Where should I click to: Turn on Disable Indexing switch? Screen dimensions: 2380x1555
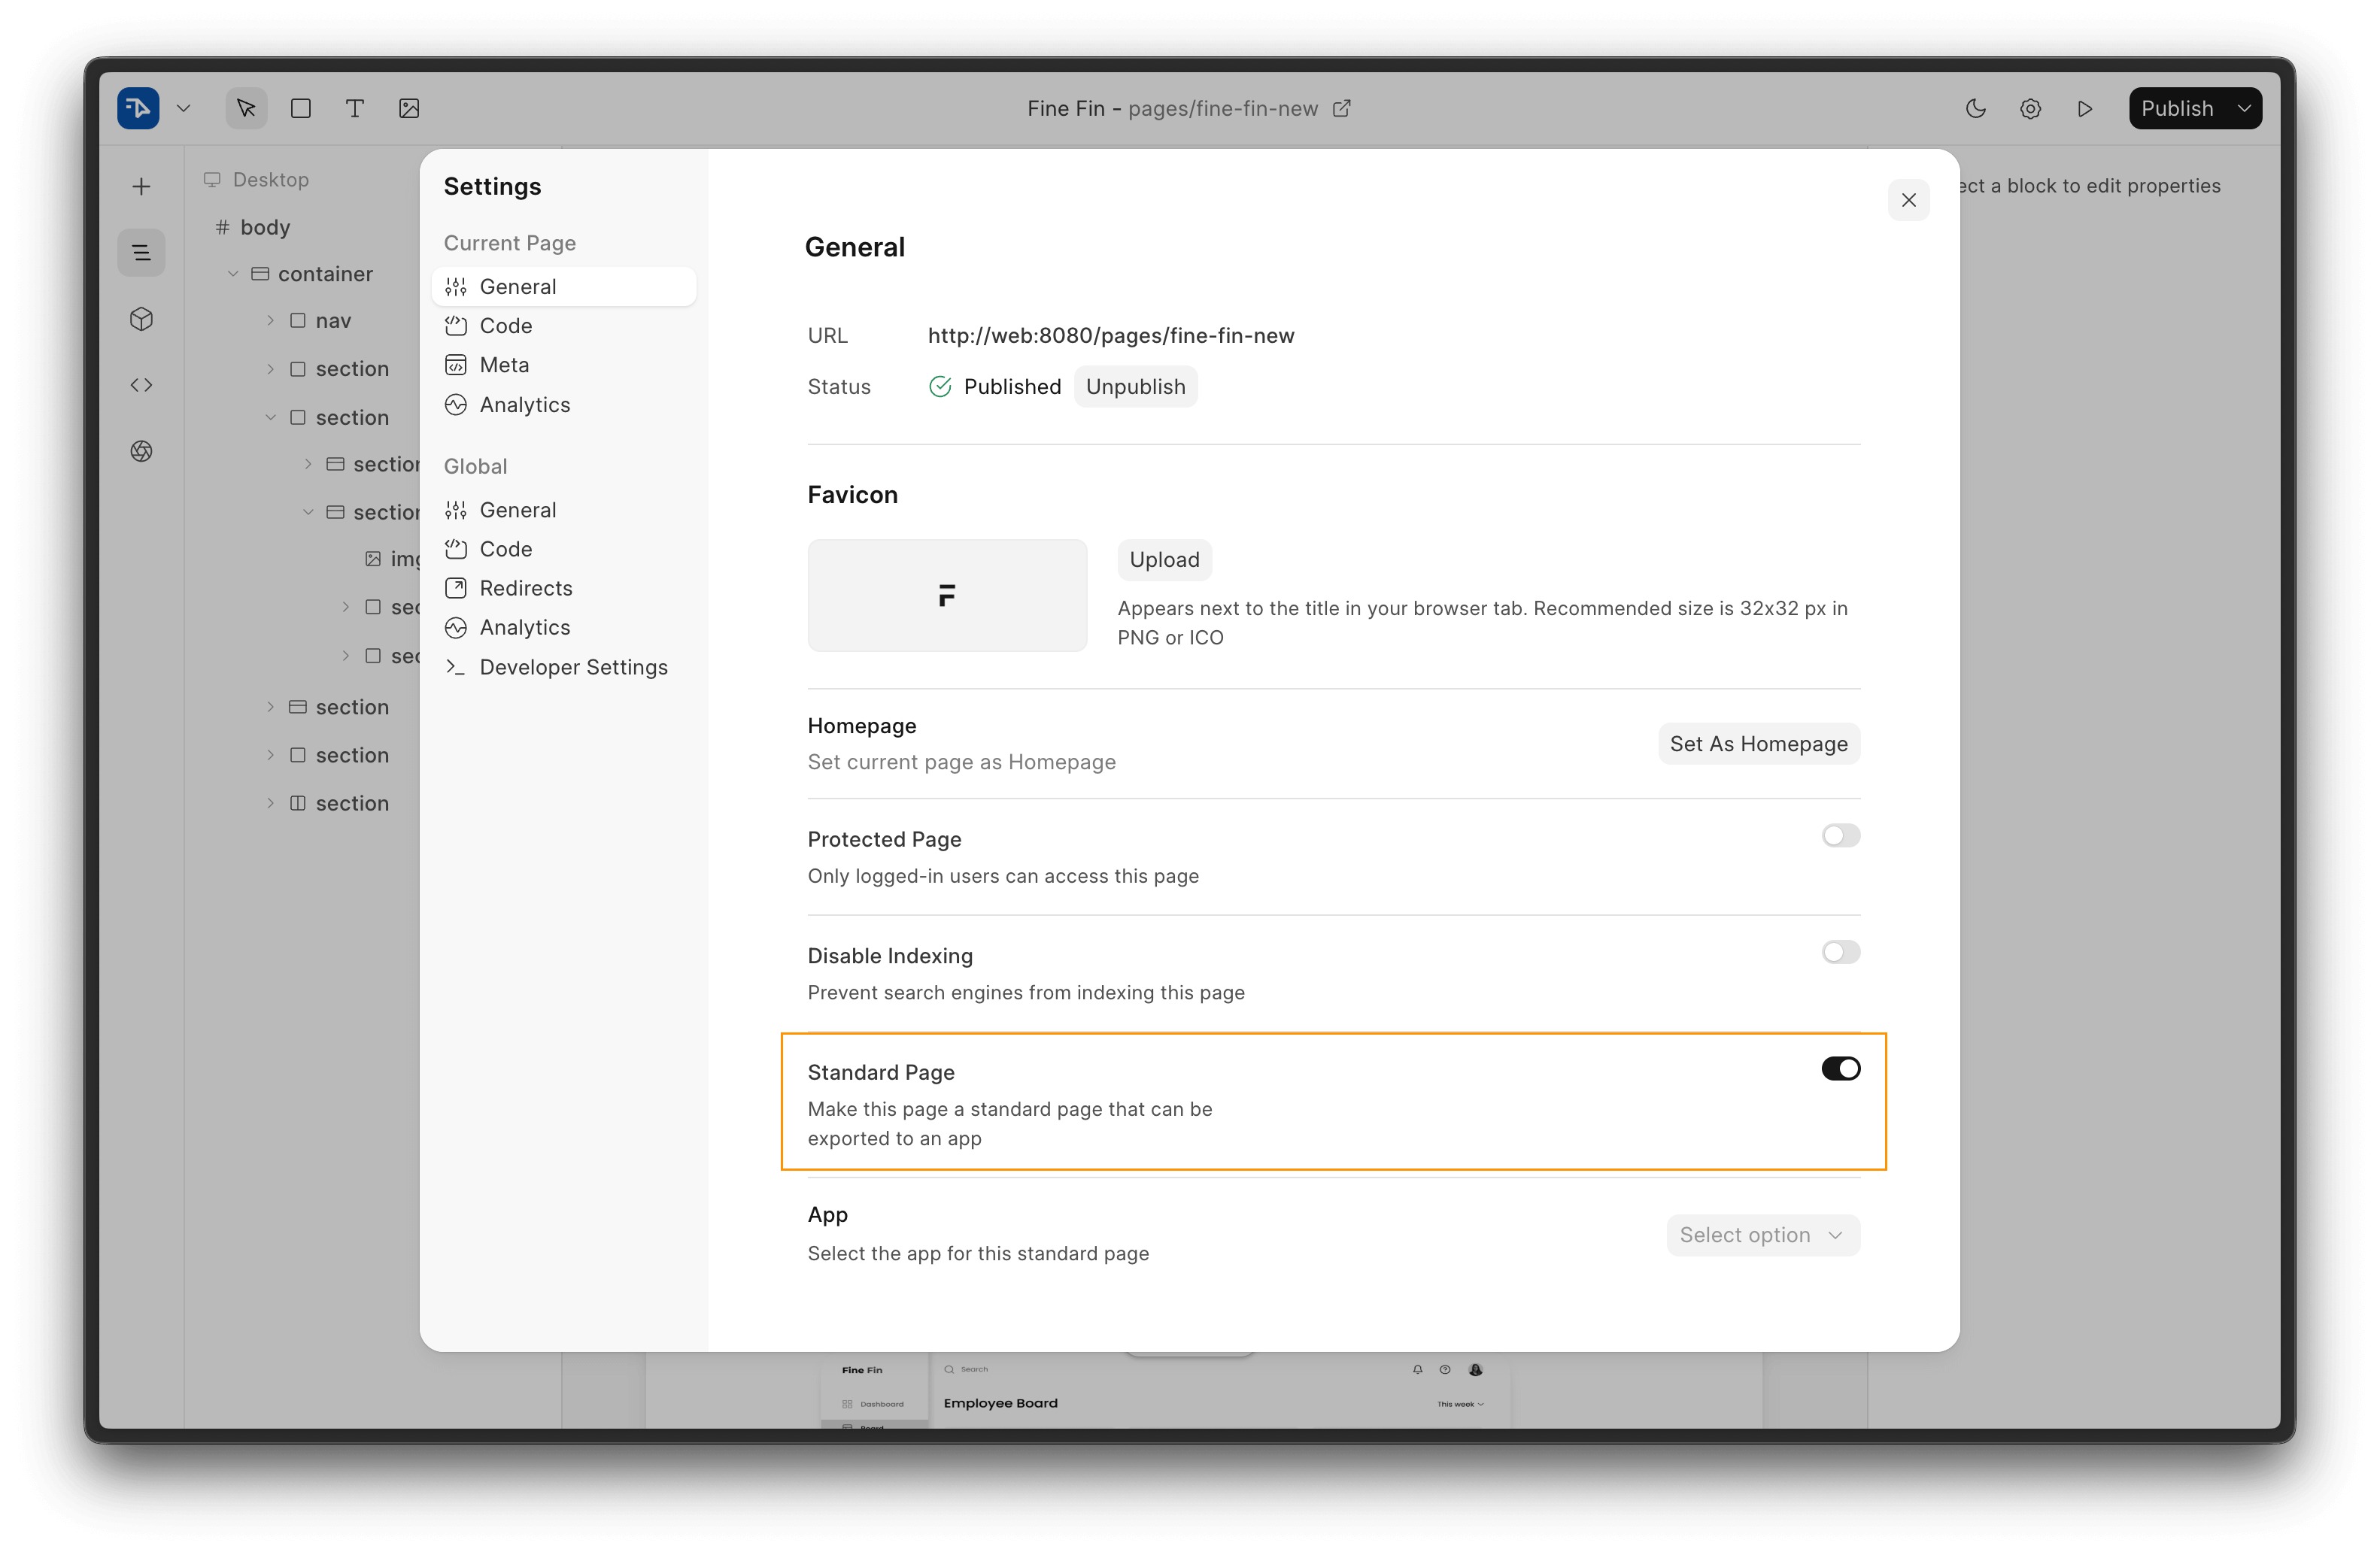coord(1840,951)
